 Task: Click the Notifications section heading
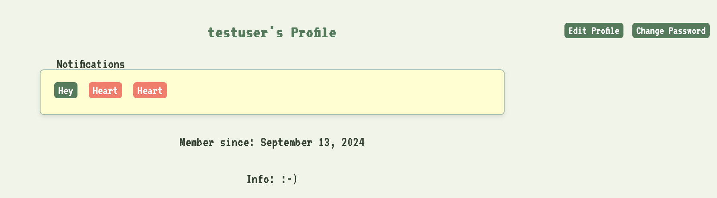click(x=90, y=64)
